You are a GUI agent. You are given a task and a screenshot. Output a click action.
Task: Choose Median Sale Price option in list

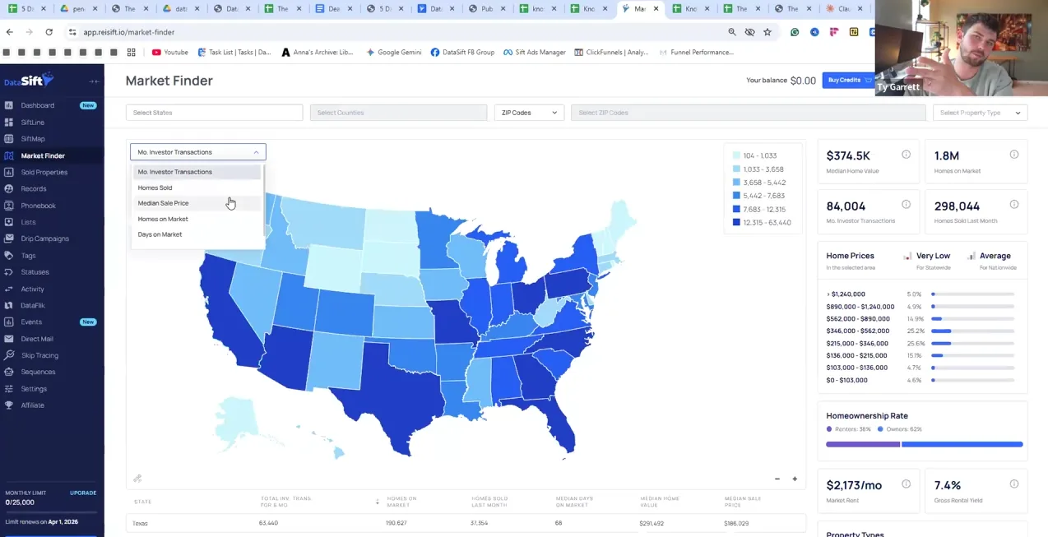pyautogui.click(x=197, y=203)
